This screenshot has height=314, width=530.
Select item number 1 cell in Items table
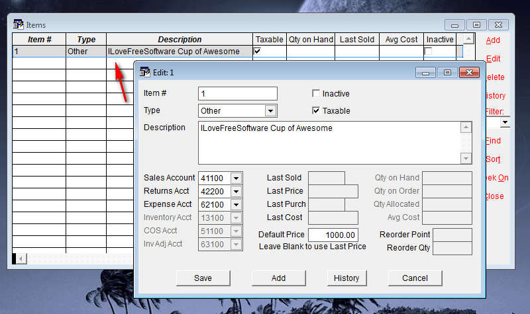point(39,52)
